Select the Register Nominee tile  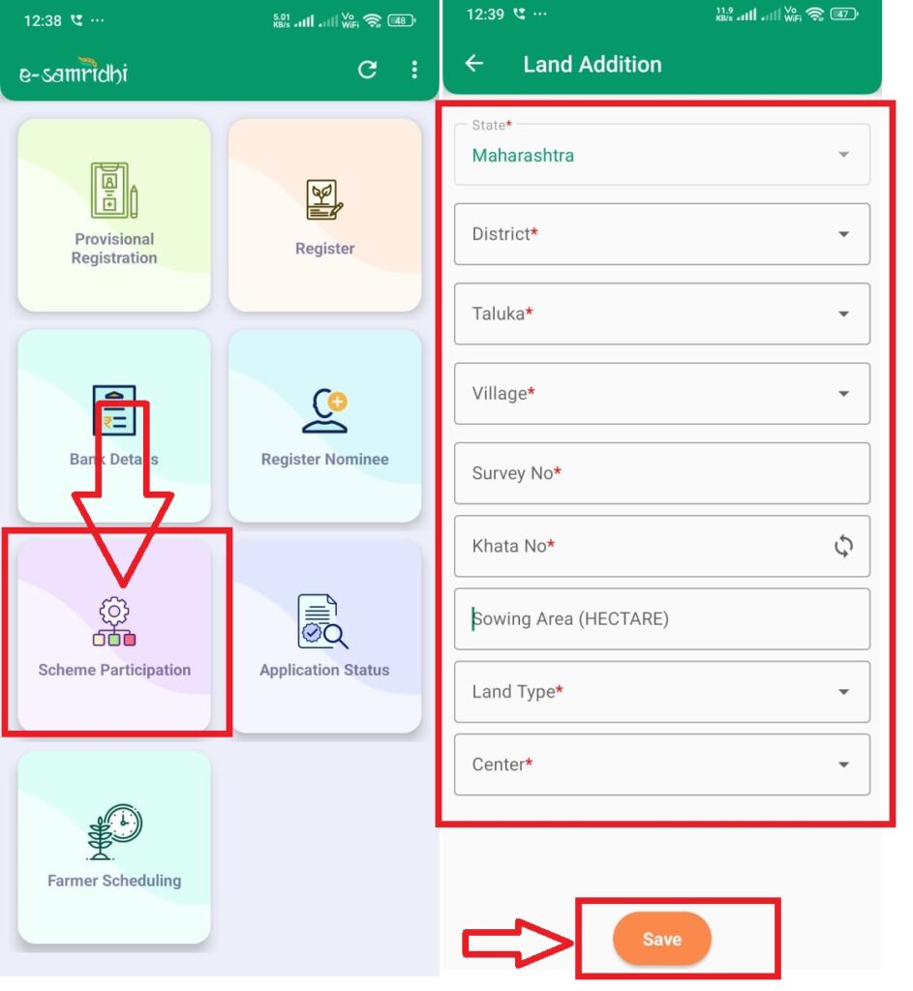coord(324,426)
